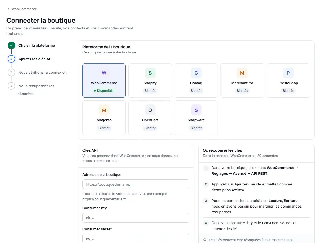
Task: Click the purple W WooCommerce logo icon
Action: pos(104,73)
